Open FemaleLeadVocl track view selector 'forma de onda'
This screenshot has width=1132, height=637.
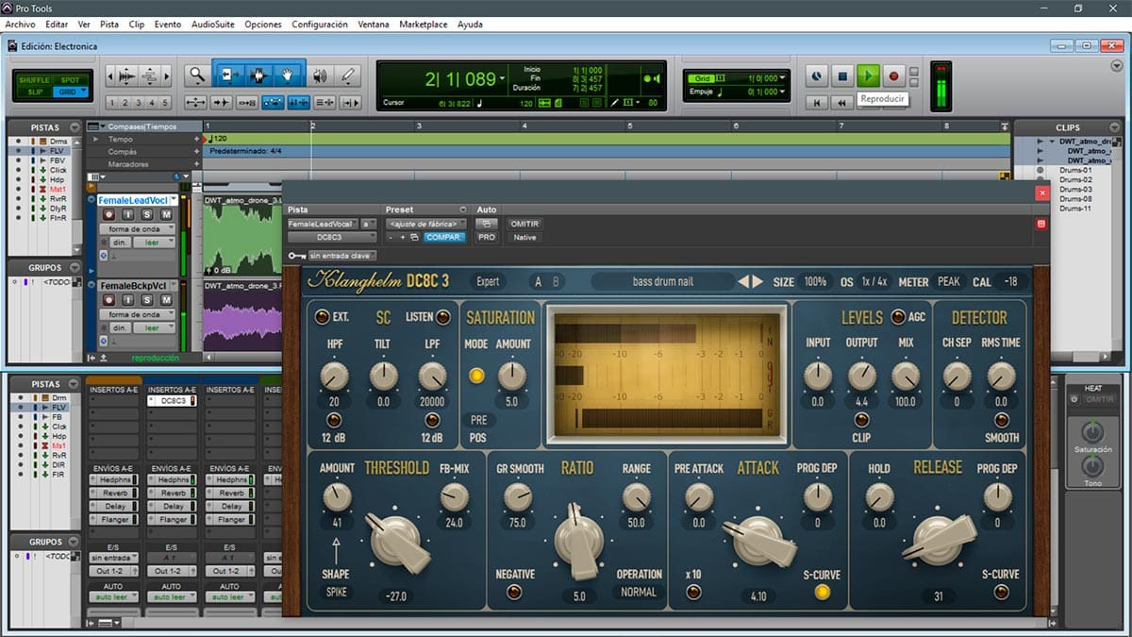pyautogui.click(x=138, y=229)
